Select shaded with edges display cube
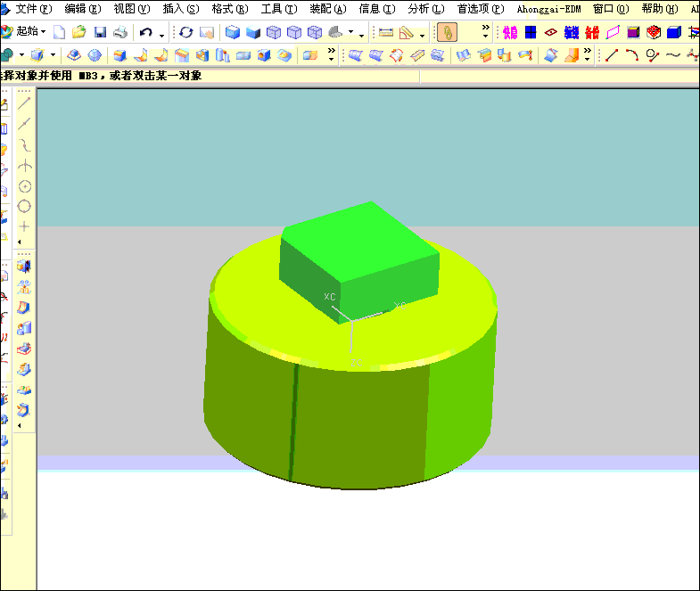Screen dimensions: 700x591 click(233, 32)
